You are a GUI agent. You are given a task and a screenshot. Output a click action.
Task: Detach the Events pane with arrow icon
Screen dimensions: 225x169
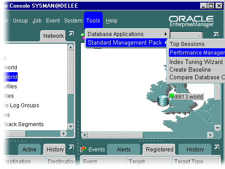click(217, 147)
